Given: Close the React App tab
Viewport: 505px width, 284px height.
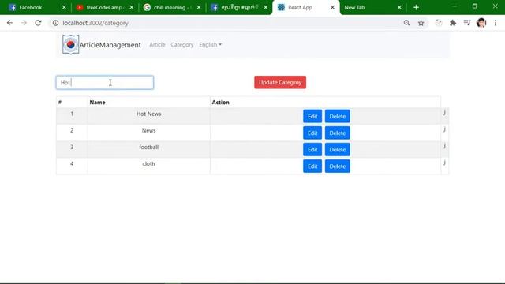Looking at the screenshot, I should [332, 7].
